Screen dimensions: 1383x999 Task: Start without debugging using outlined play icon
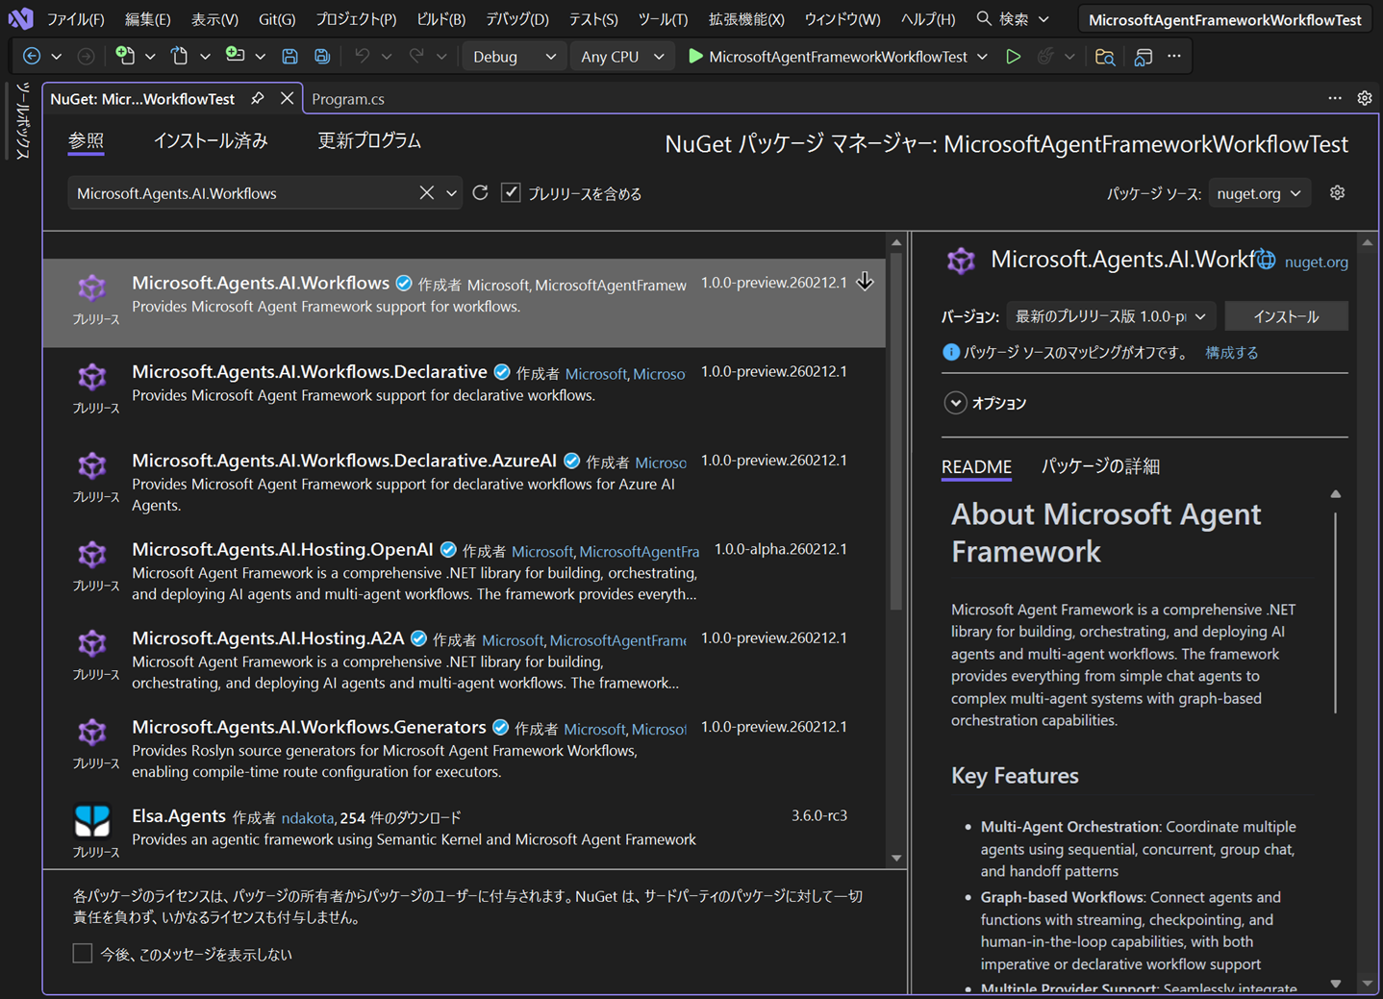click(x=1013, y=57)
